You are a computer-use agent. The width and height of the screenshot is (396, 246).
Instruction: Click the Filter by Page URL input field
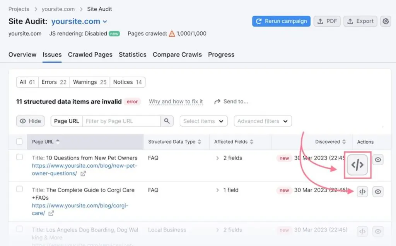pos(121,121)
